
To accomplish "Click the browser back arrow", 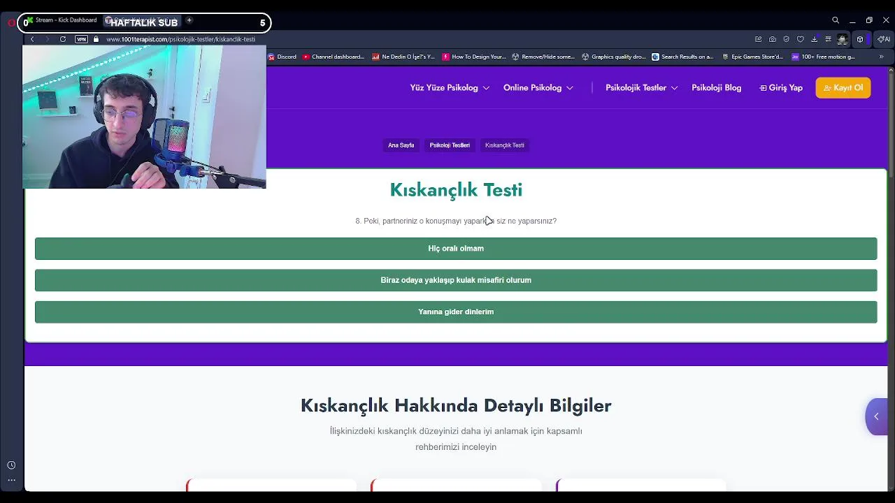I will [x=32, y=39].
